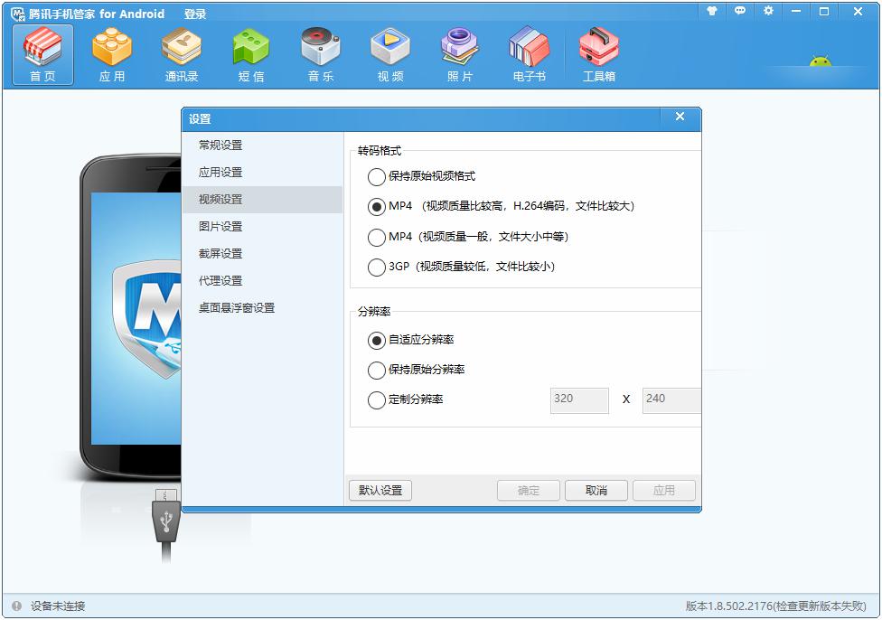
Task: Switch to 图片设置 settings page
Action: click(x=263, y=226)
